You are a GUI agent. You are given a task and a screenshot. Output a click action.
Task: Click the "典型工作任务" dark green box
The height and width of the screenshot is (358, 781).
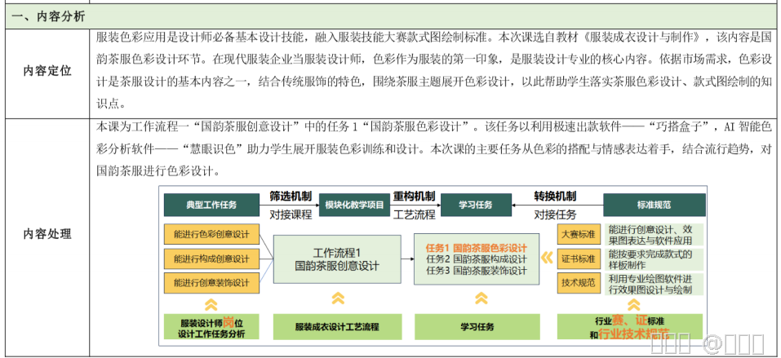coord(211,206)
